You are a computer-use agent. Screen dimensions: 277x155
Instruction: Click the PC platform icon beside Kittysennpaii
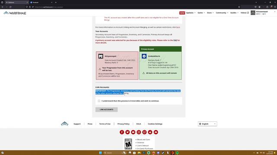coord(101,56)
